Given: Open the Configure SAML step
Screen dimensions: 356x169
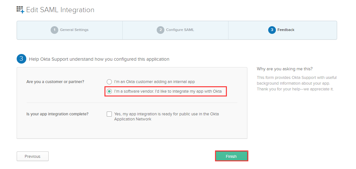Looking at the screenshot, I should (180, 30).
